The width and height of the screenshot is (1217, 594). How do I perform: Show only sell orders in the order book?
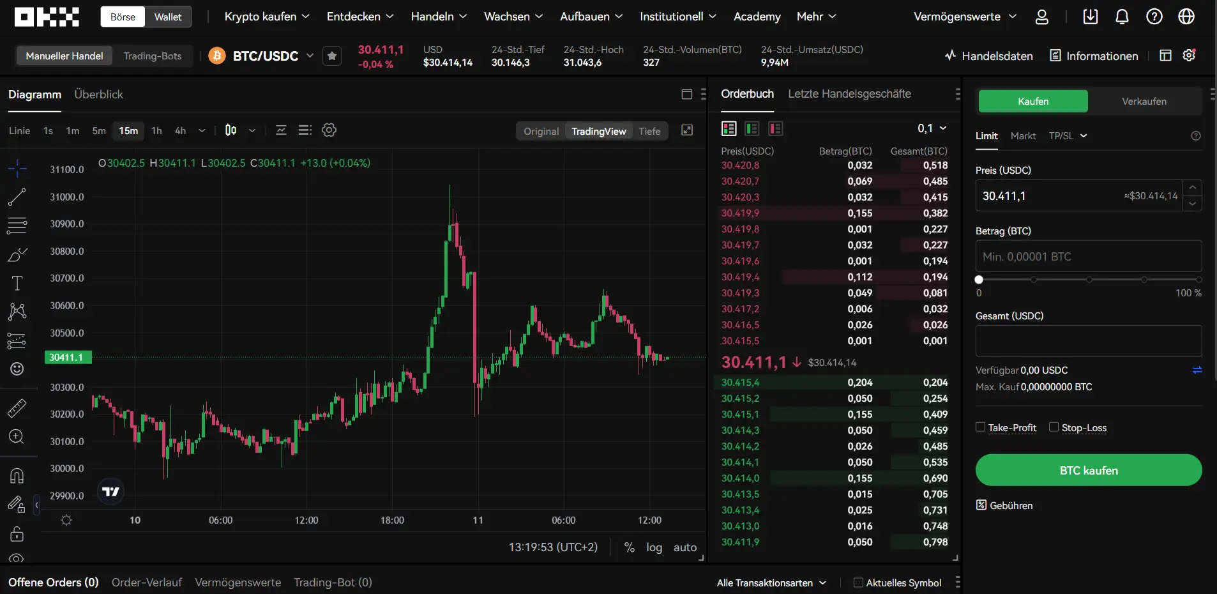point(775,129)
